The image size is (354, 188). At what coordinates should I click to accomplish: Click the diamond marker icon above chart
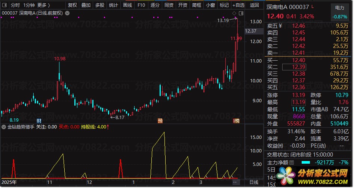(x=234, y=13)
